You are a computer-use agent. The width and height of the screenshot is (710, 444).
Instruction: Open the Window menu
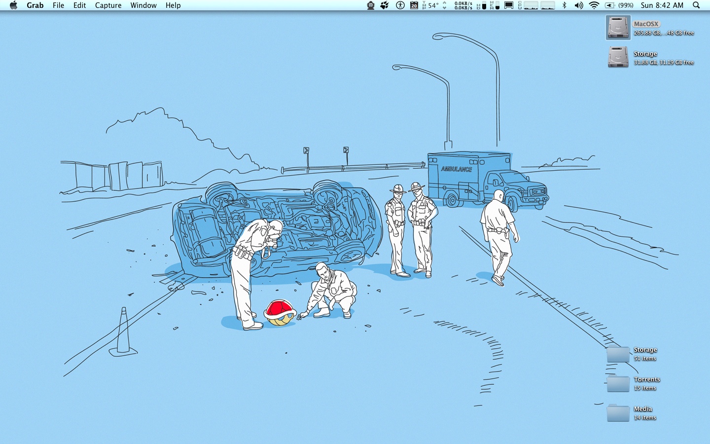point(143,5)
